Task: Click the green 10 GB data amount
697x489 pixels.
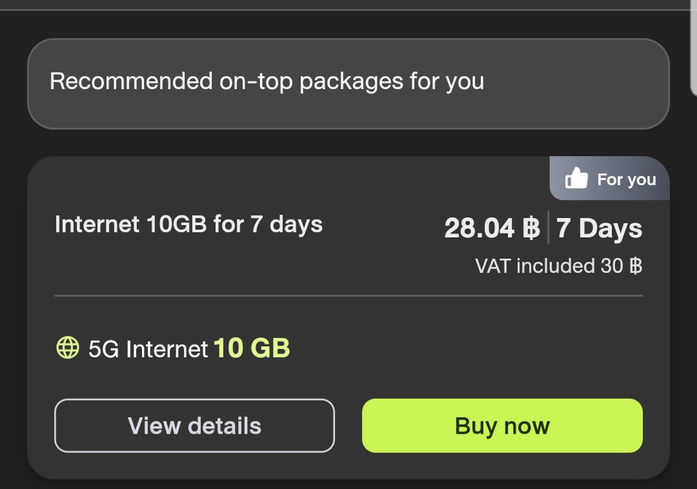Action: pyautogui.click(x=252, y=348)
